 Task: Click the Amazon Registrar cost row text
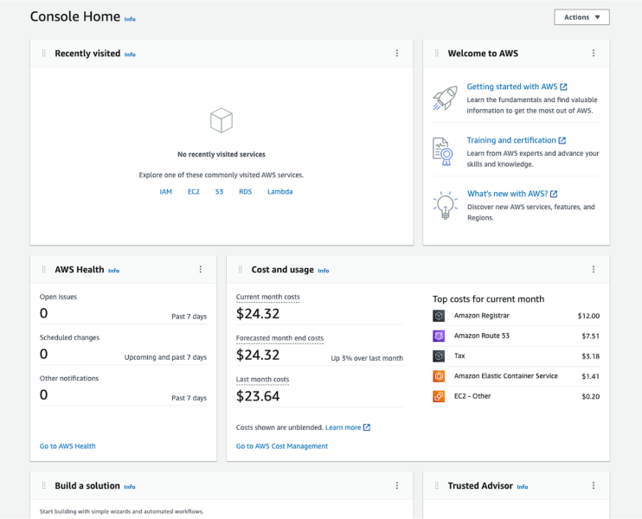481,316
